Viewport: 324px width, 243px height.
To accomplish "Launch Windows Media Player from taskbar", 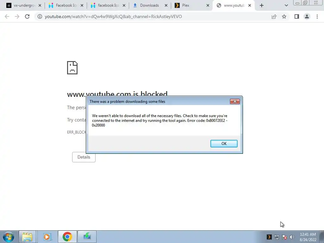I will click(x=47, y=237).
